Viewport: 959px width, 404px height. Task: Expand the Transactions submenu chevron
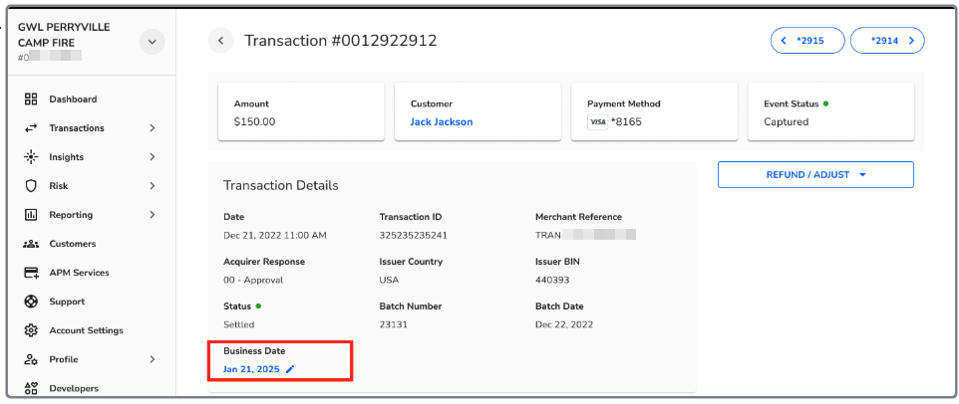point(152,128)
